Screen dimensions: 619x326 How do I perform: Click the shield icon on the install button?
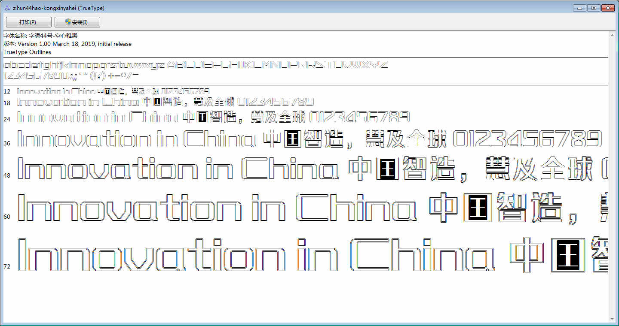[68, 22]
